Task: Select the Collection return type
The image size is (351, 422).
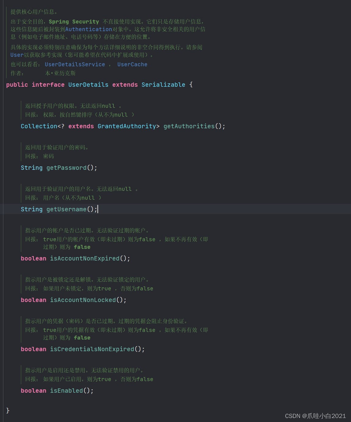Action: (x=39, y=126)
